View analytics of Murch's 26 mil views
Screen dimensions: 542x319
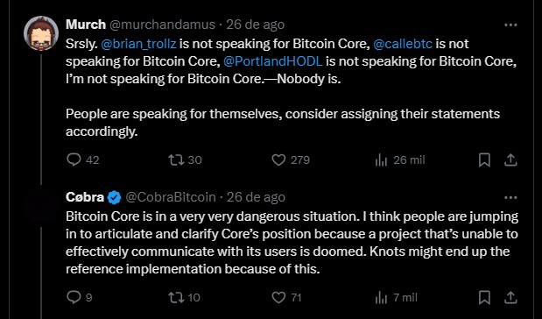[x=381, y=160]
